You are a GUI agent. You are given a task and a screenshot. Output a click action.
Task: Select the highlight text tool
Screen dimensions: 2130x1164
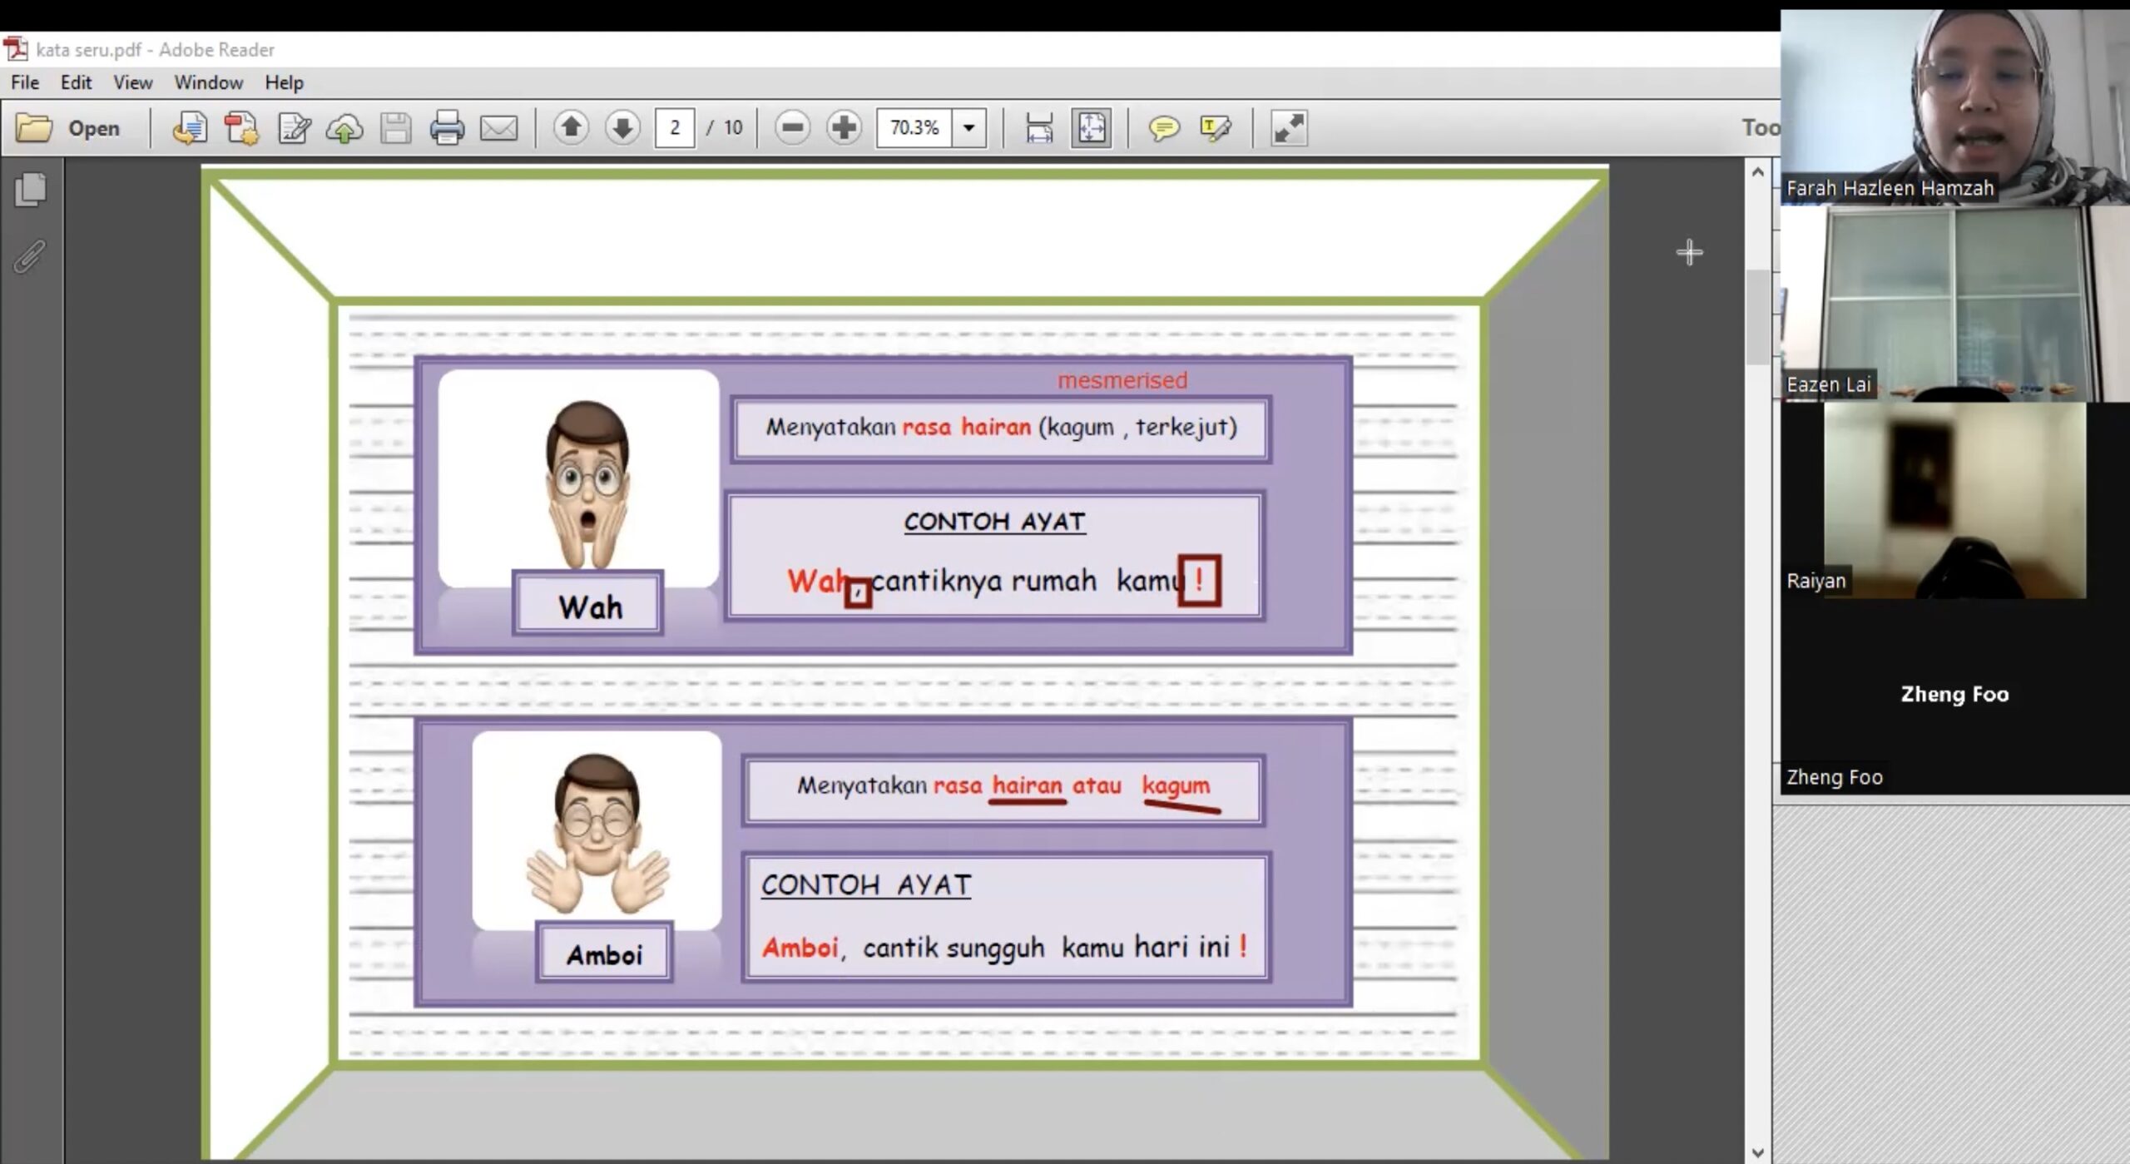coord(1215,127)
